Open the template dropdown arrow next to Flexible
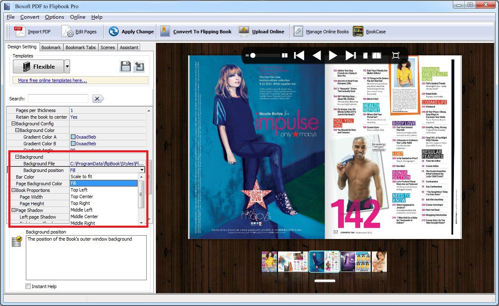This screenshot has height=306, width=499. pyautogui.click(x=67, y=67)
